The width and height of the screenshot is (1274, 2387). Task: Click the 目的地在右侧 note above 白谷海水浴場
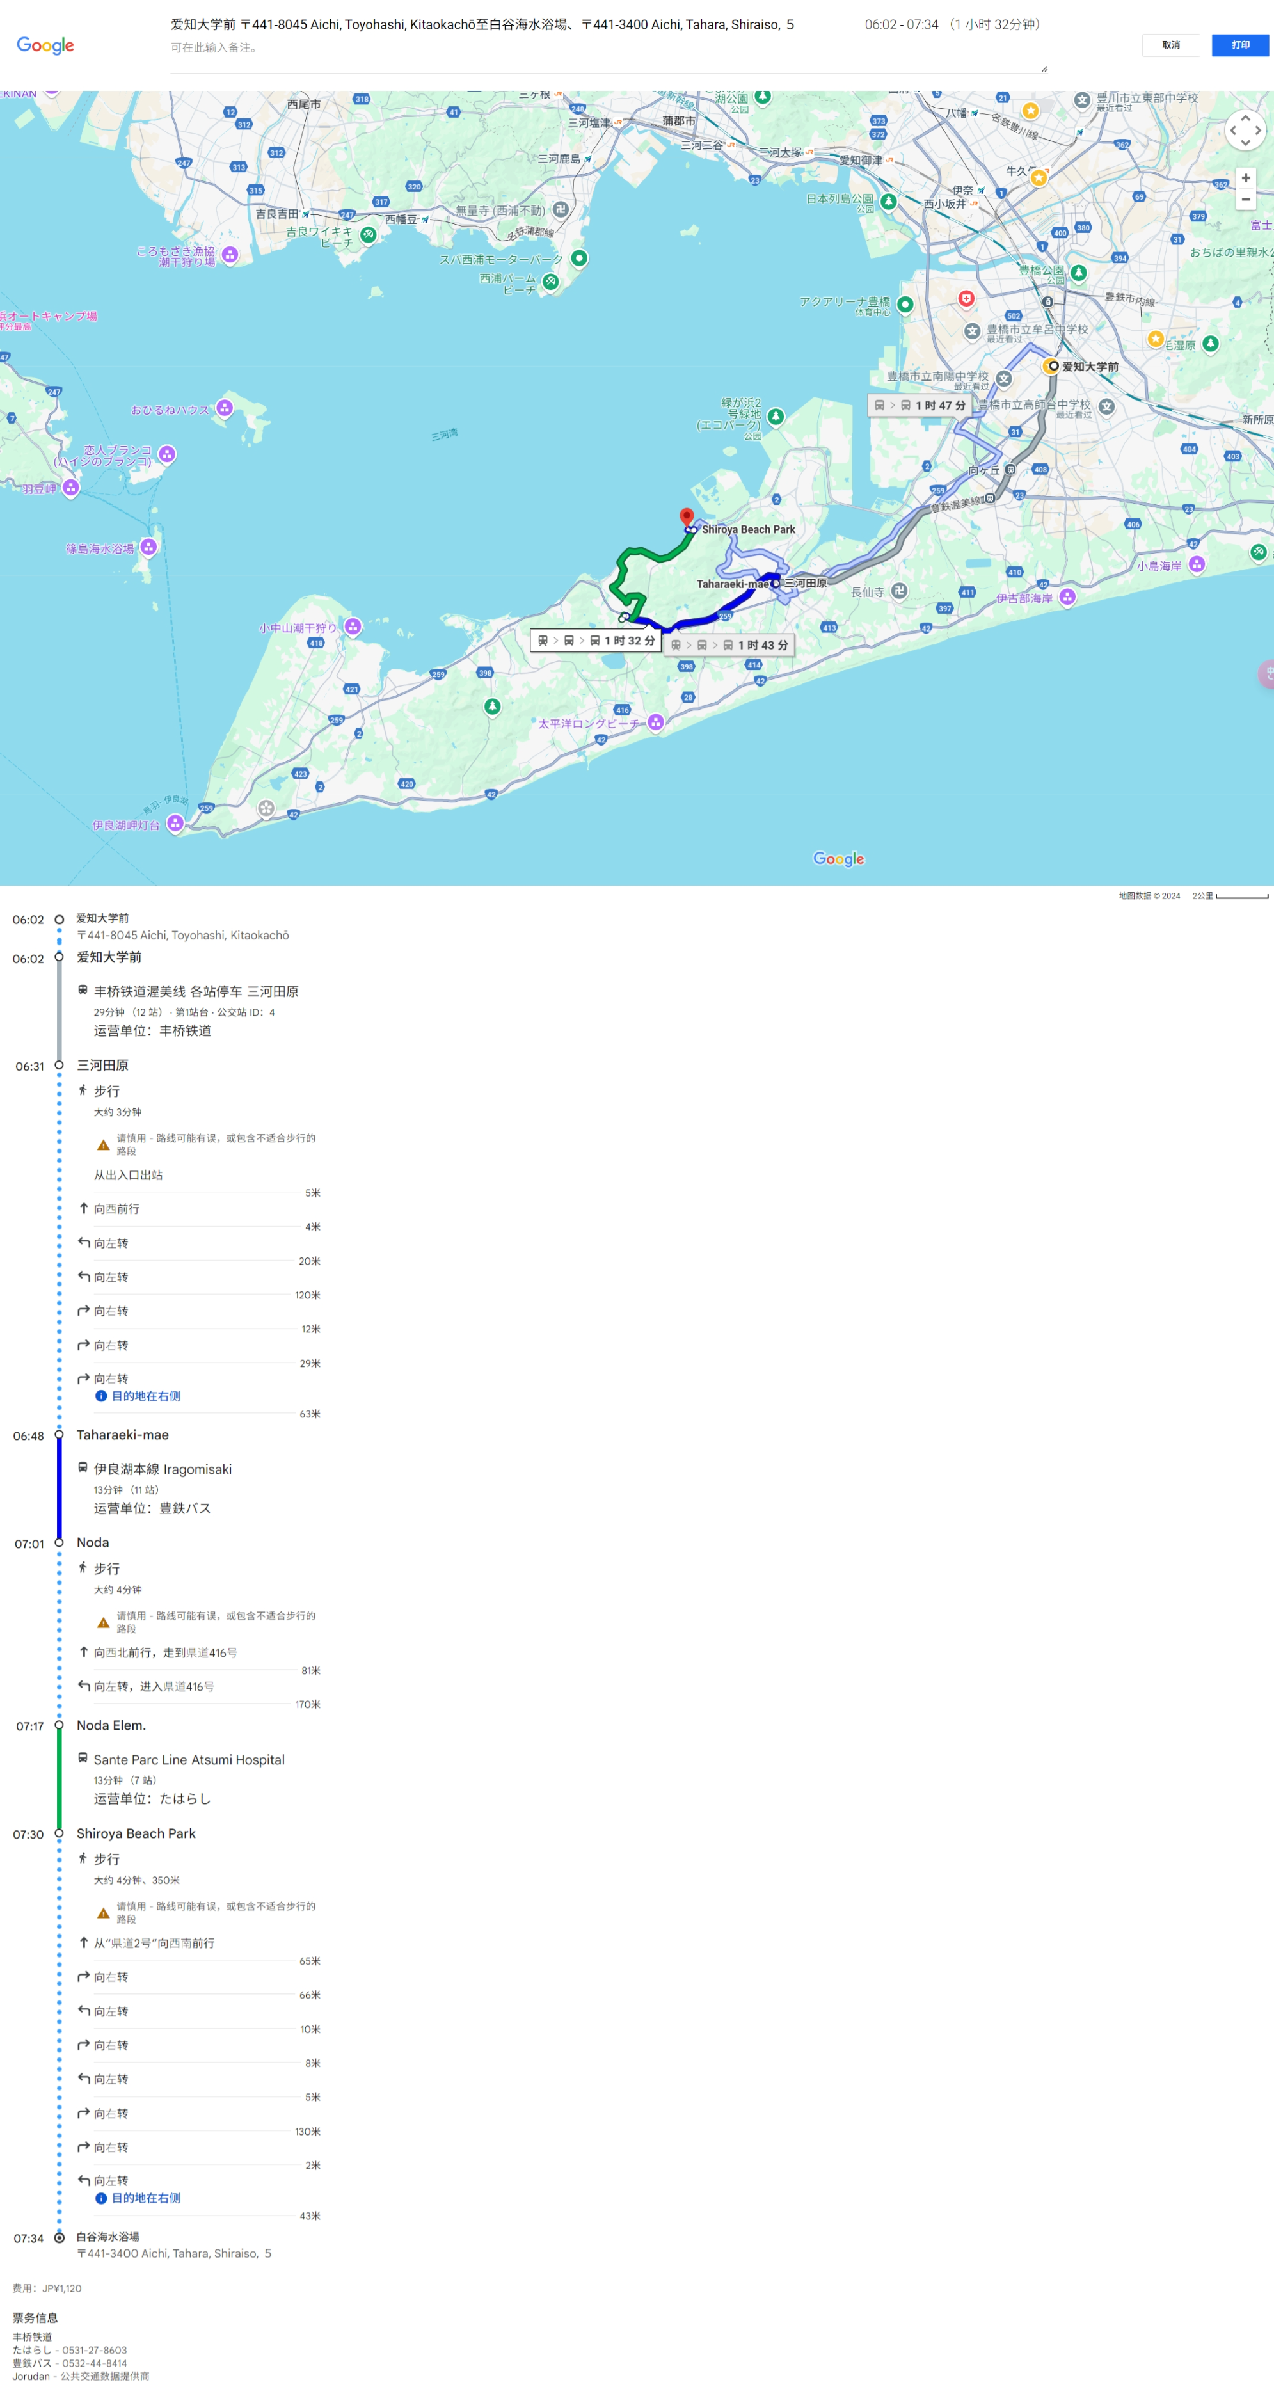pyautogui.click(x=138, y=2198)
